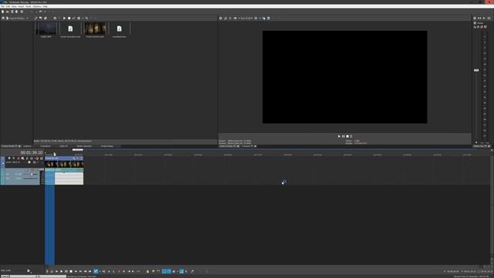Click the Open project folder icon
This screenshot has width=494, height=278.
pos(7,12)
